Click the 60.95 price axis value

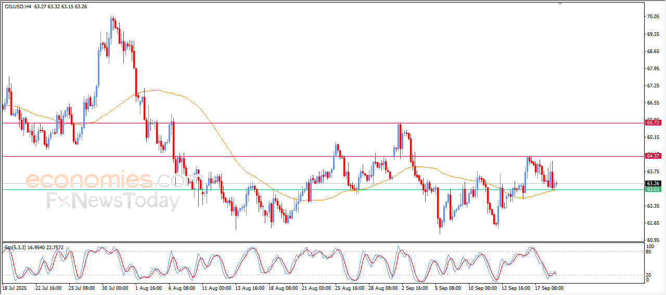(x=652, y=240)
